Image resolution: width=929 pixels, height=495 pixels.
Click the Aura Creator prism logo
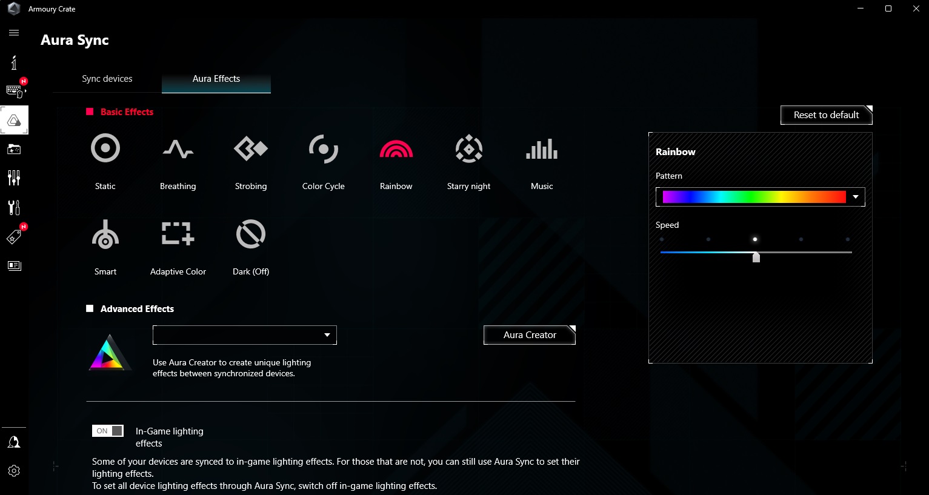point(109,352)
